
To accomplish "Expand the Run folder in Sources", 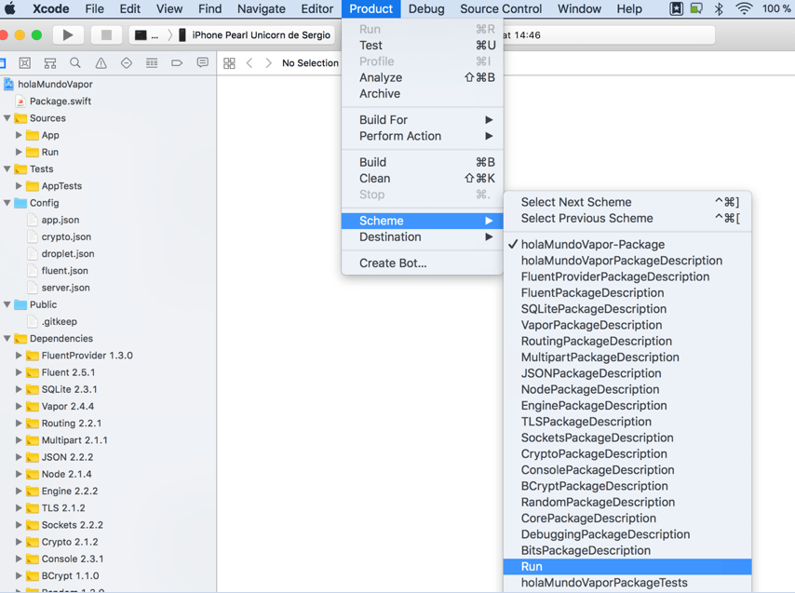I will tap(19, 152).
